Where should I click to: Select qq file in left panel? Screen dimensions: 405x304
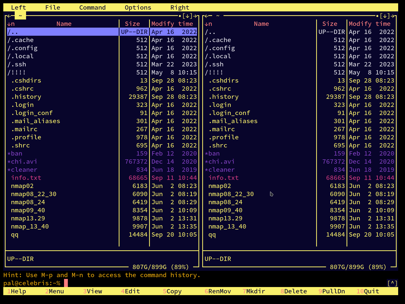tap(102, 235)
